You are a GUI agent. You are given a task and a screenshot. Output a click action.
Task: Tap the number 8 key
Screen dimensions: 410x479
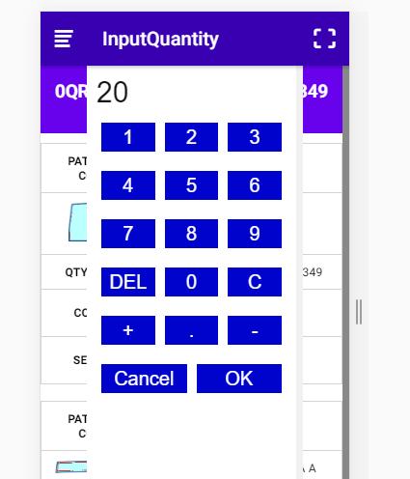coord(191,234)
